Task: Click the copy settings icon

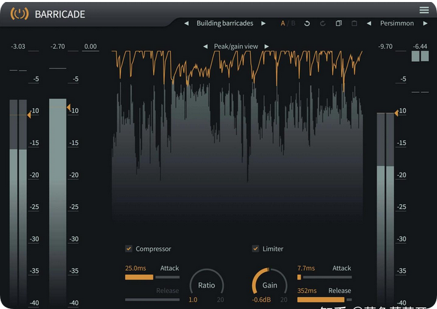Action: (339, 24)
